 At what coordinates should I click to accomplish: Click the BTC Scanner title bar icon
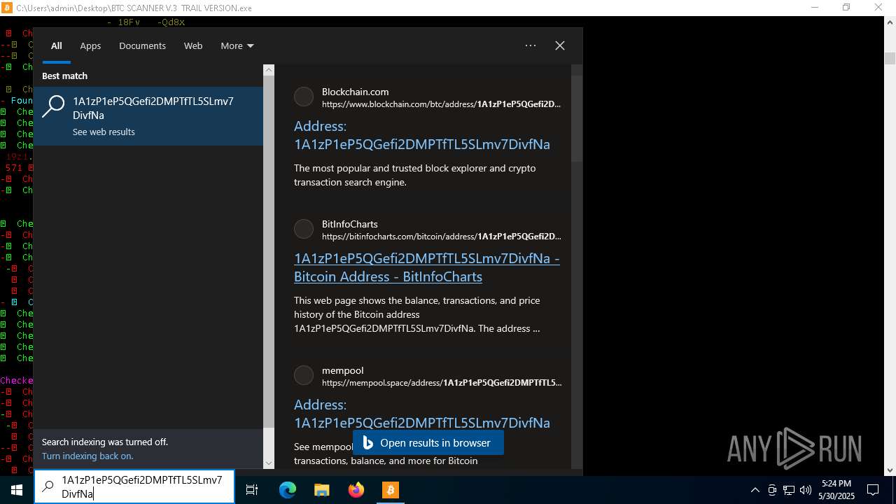coord(8,8)
